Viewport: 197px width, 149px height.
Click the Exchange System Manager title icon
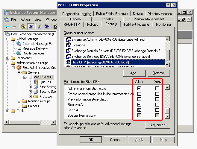(7, 13)
